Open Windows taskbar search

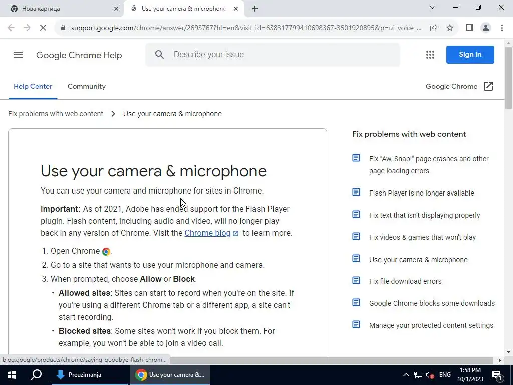(36, 375)
